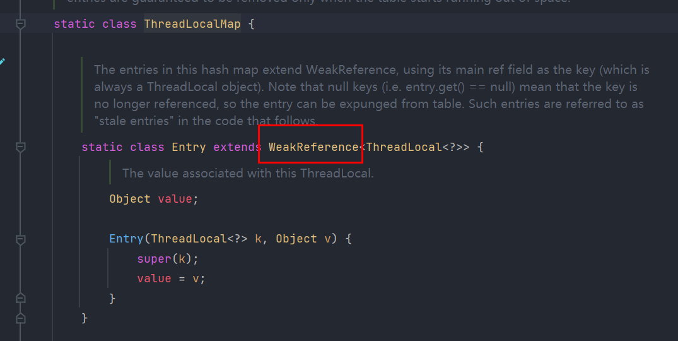Click 'static class' keywords before ThreadLocalMap
This screenshot has width=678, height=341.
95,24
